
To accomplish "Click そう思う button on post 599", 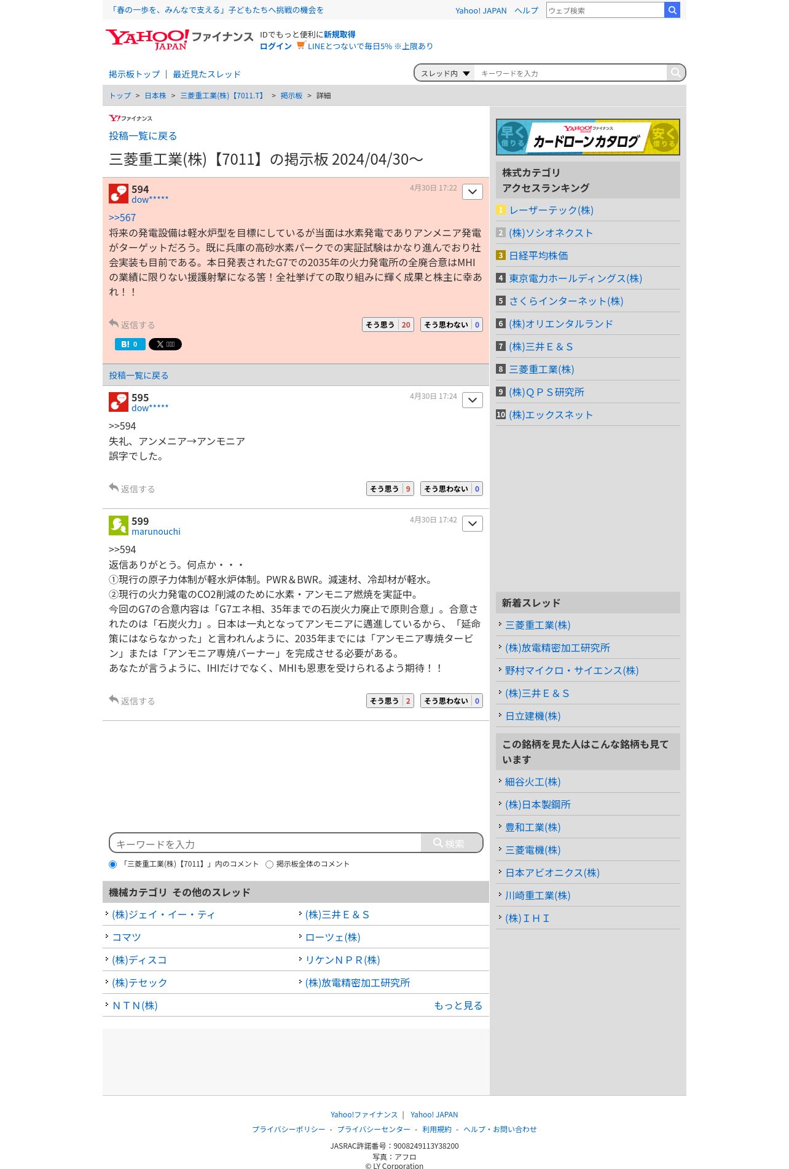I will (x=390, y=701).
